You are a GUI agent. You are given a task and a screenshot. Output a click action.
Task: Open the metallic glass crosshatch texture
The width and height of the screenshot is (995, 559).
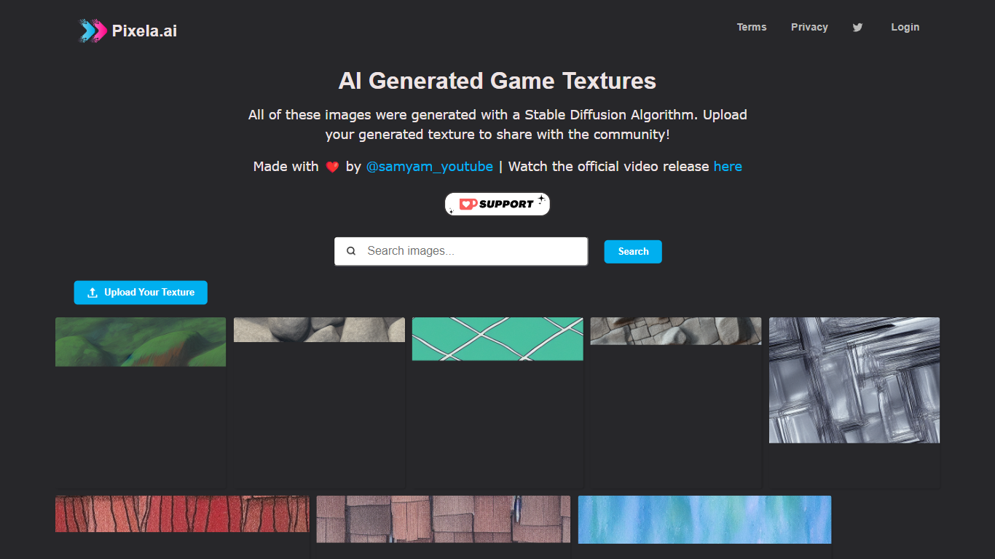(x=854, y=380)
